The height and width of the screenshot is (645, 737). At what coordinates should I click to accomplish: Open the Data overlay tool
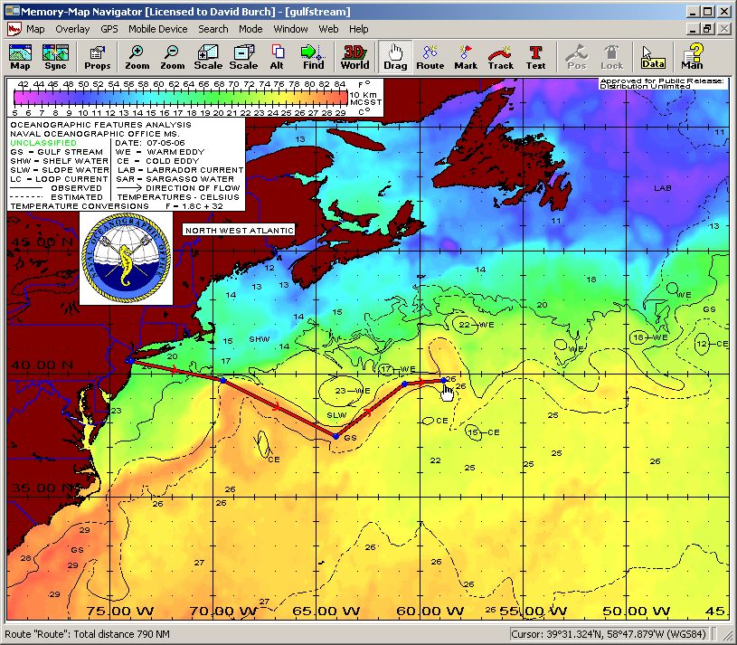point(653,57)
